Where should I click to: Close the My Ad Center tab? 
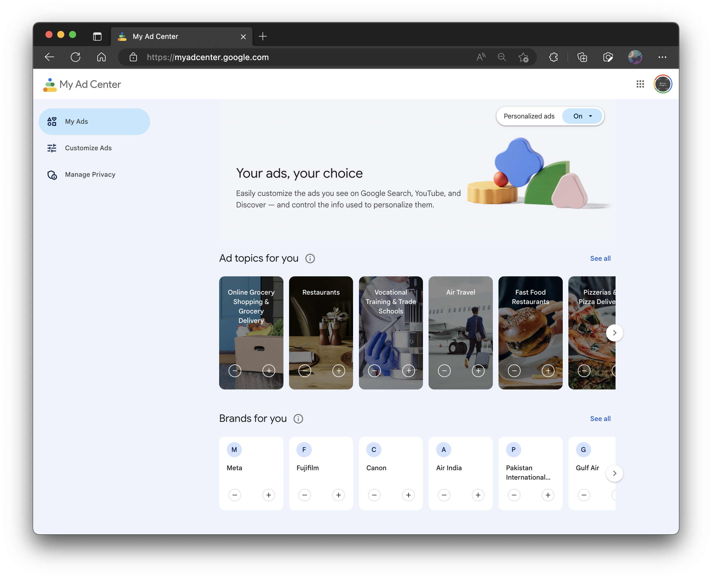243,37
